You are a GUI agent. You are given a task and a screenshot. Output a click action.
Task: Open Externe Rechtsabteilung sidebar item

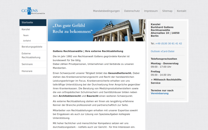pyautogui.click(x=33, y=55)
